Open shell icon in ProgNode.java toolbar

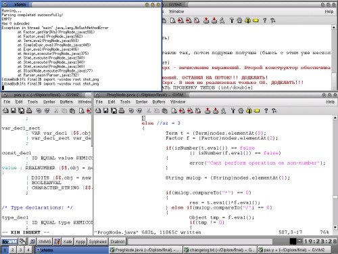coord(241,110)
